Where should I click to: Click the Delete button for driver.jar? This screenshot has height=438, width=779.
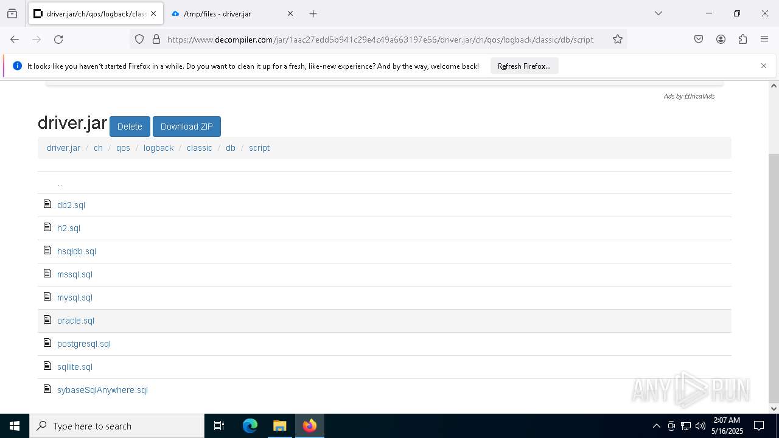point(130,127)
